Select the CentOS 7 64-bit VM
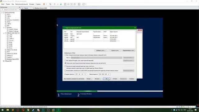The image size is (199, 112). click(13, 29)
